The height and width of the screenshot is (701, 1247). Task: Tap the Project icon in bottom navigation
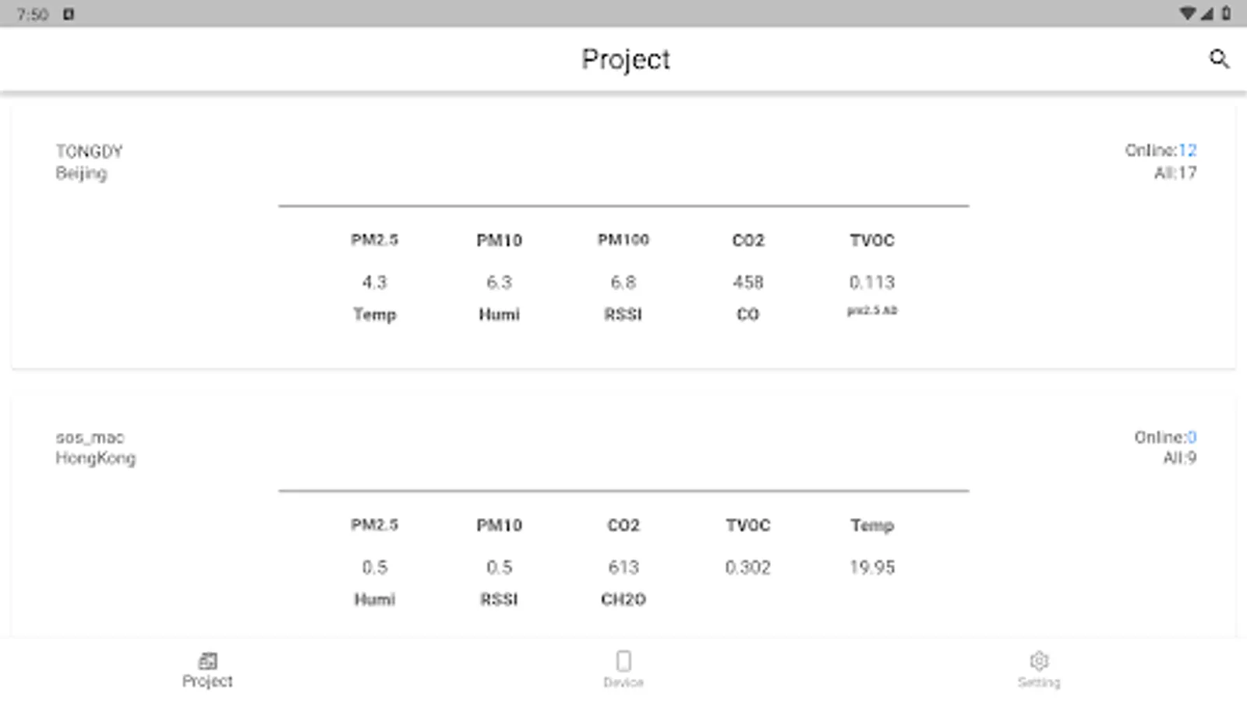coord(207,661)
